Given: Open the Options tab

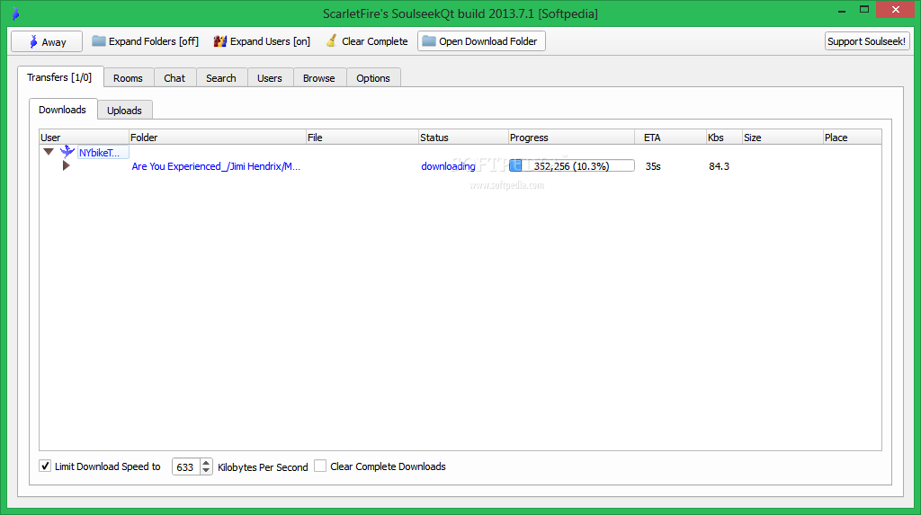Looking at the screenshot, I should pos(373,78).
